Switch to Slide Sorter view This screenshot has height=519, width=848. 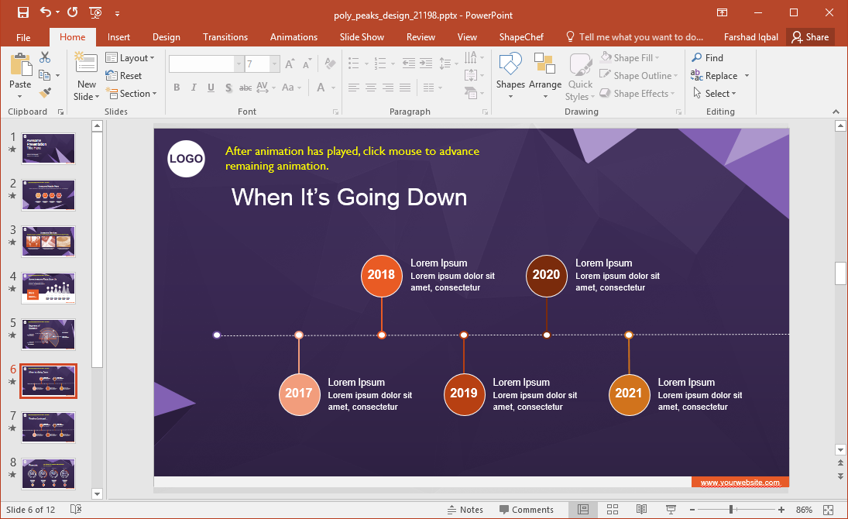(x=612, y=510)
